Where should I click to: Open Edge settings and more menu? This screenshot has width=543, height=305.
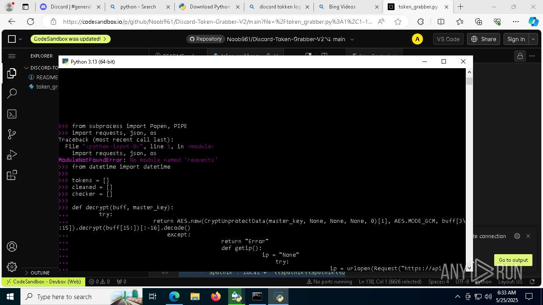(x=516, y=22)
